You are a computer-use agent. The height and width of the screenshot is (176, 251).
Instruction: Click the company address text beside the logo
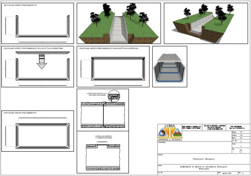pos(191,127)
